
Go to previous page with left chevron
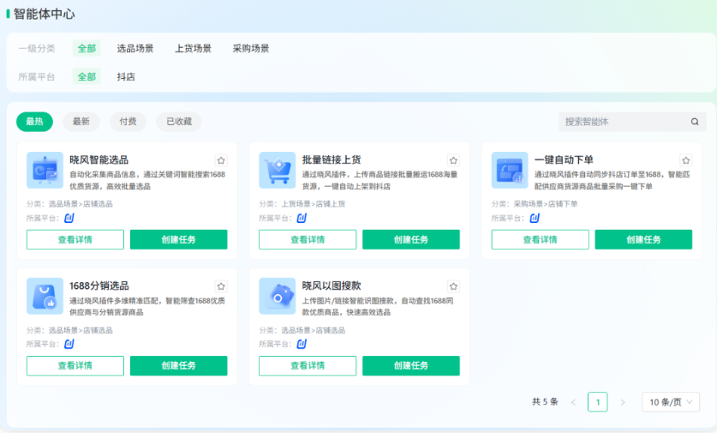point(573,402)
